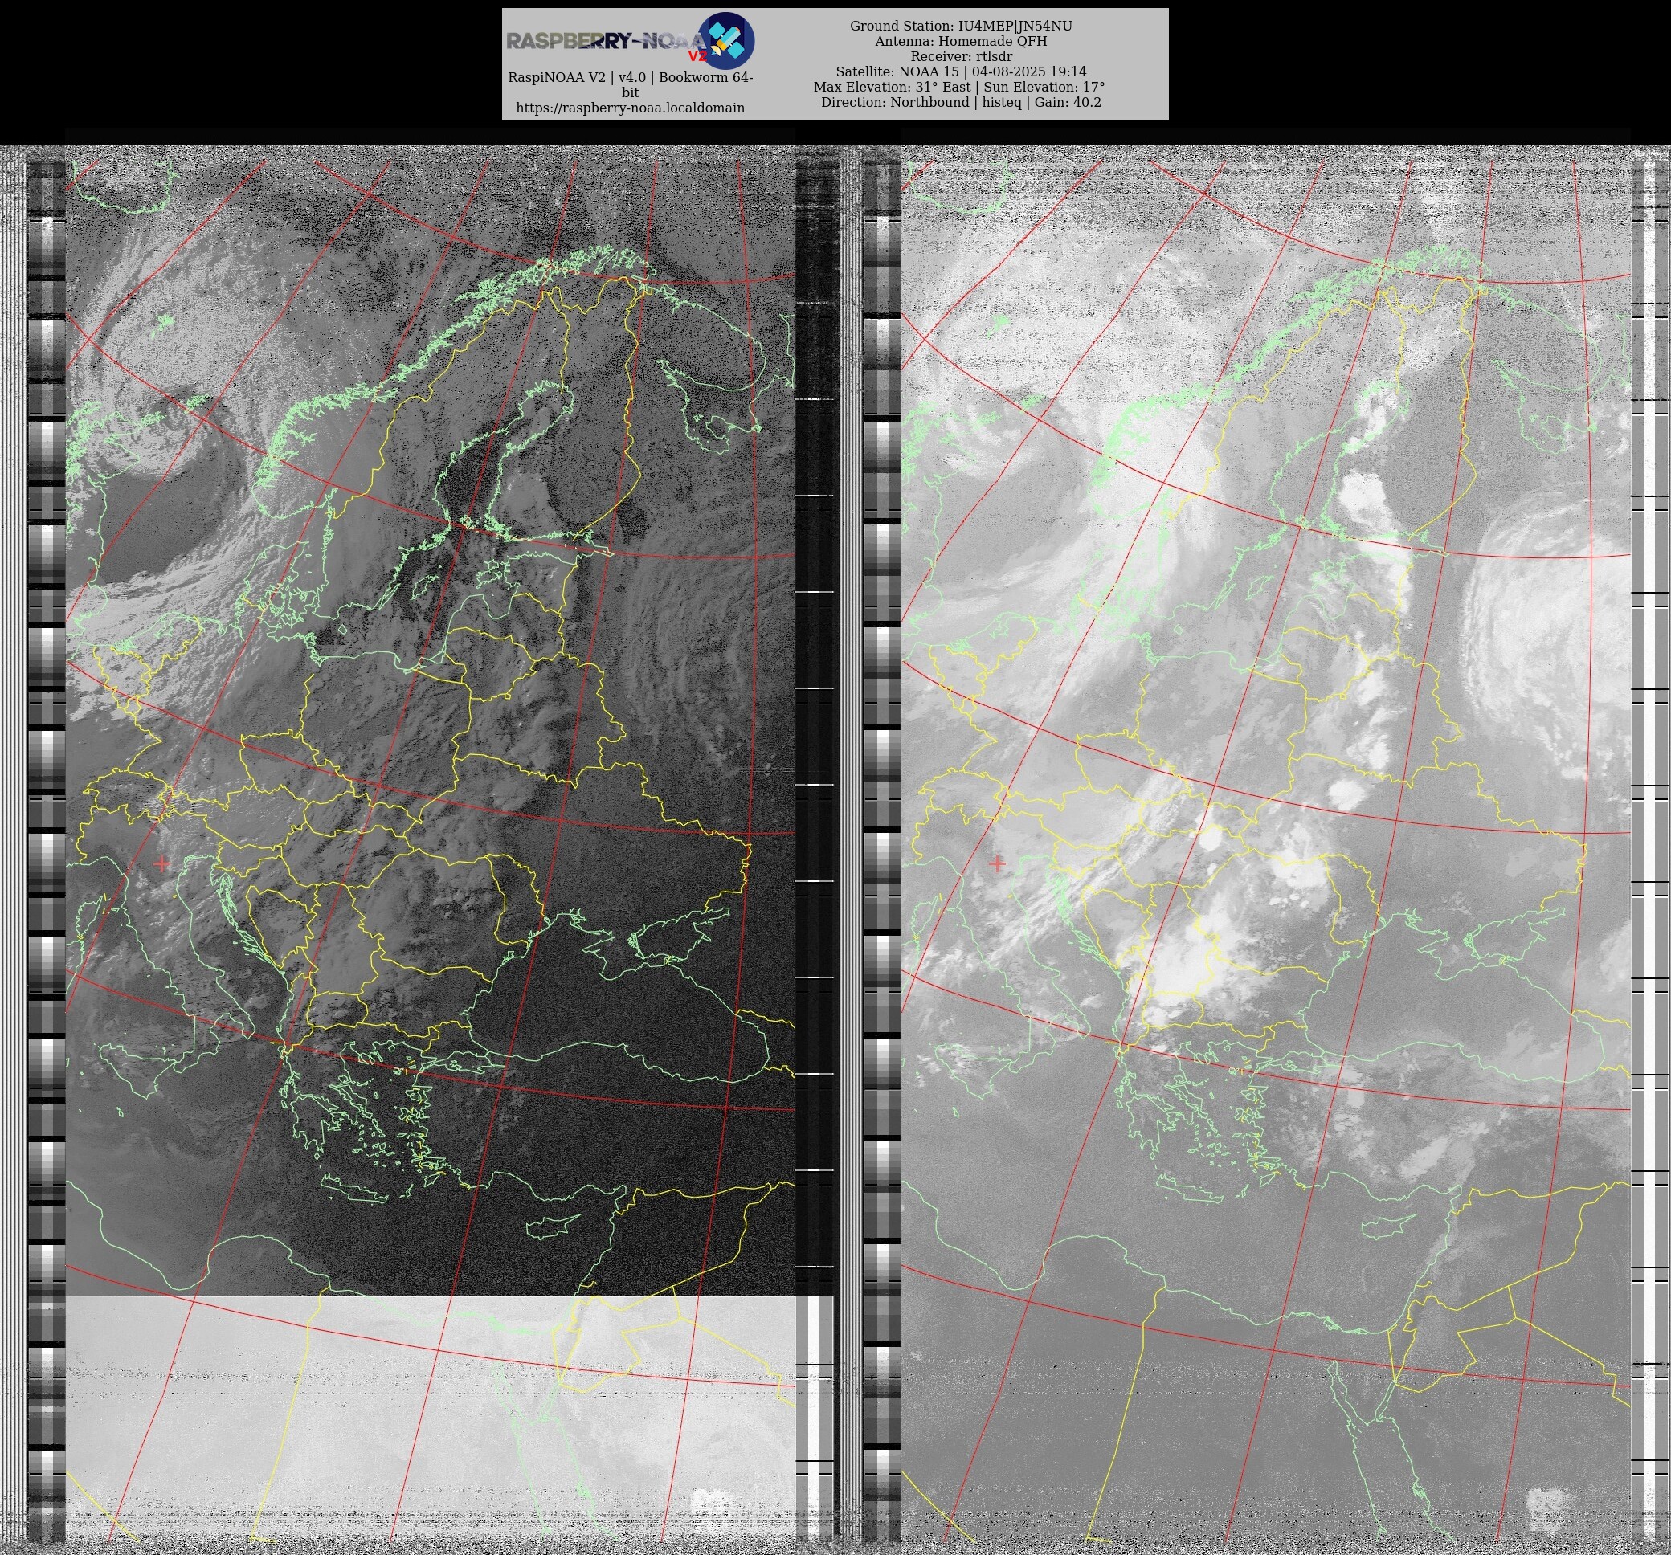Viewport: 1671px width, 1555px height.
Task: Click the Raspberry-NOAA V2 satellite logo
Action: [726, 40]
